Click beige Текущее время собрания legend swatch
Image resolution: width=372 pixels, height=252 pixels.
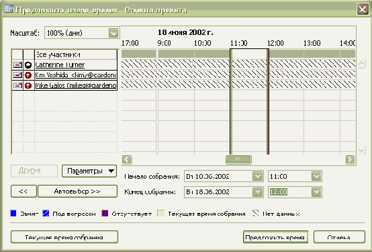click(x=161, y=213)
